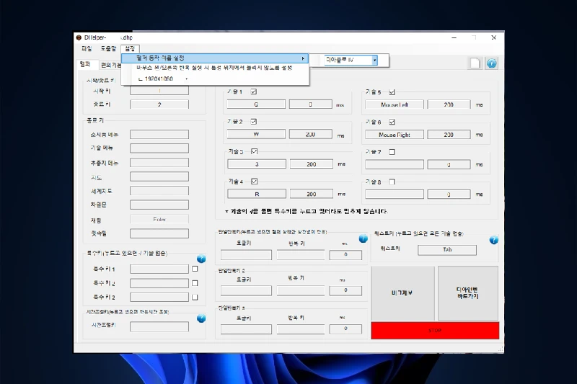Uncheck the 기술 4 checkbox
The width and height of the screenshot is (577, 384).
point(255,181)
